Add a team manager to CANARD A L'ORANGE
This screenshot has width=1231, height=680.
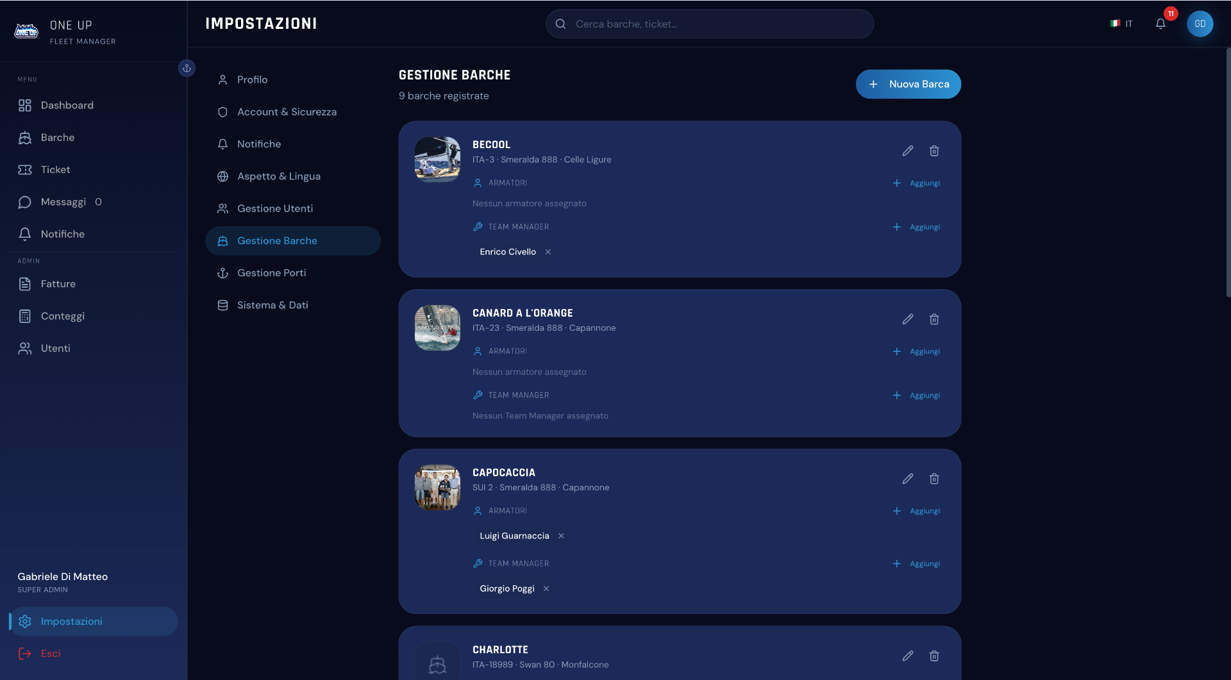(916, 395)
